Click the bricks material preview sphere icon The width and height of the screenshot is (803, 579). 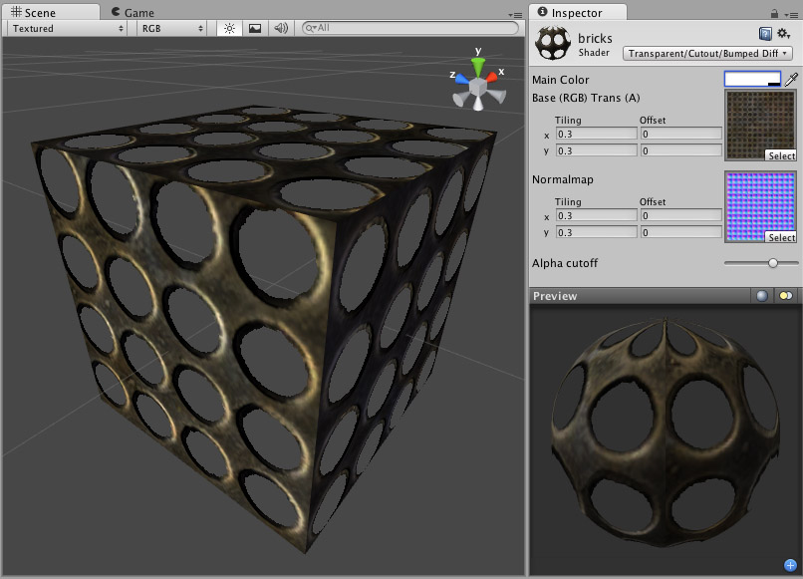coord(551,42)
